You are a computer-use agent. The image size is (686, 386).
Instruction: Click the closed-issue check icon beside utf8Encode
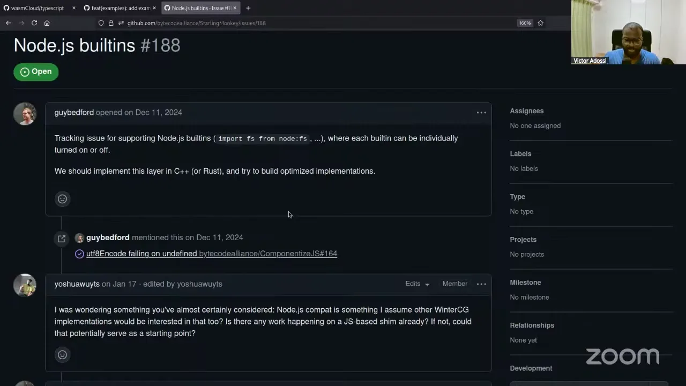(x=79, y=254)
